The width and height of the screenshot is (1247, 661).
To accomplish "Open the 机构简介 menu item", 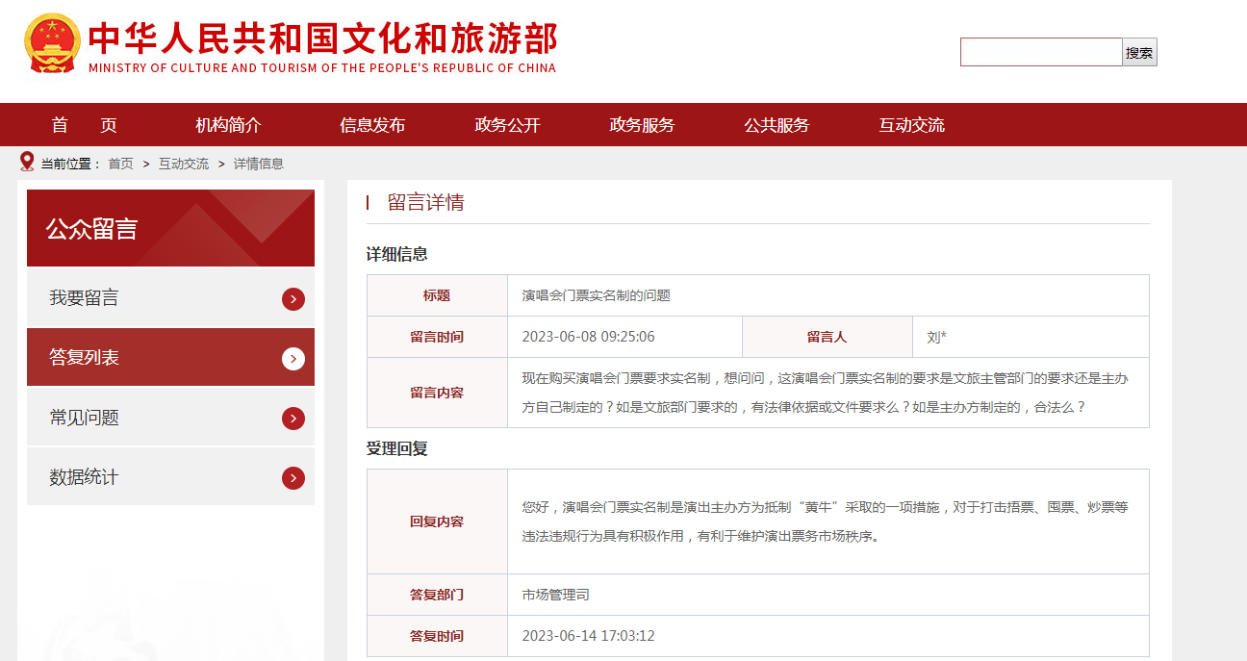I will [228, 125].
